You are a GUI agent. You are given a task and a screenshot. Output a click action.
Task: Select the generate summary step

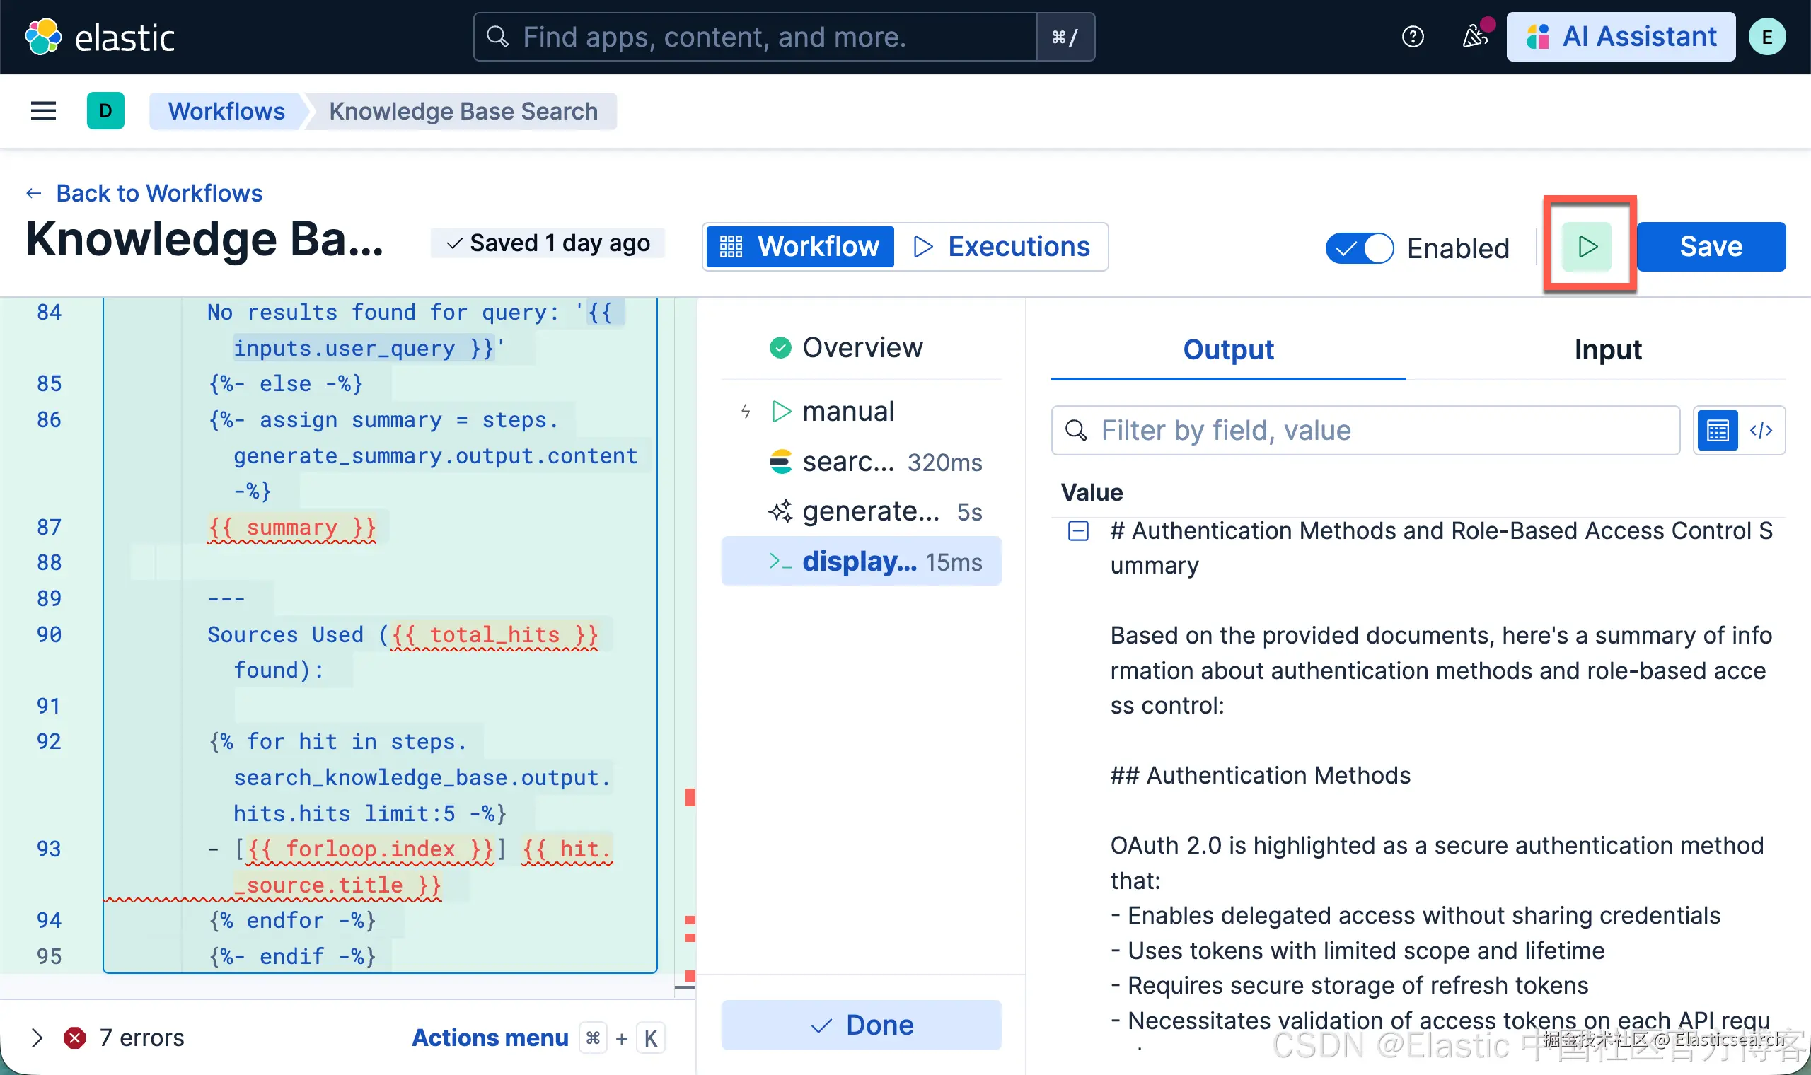pyautogui.click(x=869, y=511)
